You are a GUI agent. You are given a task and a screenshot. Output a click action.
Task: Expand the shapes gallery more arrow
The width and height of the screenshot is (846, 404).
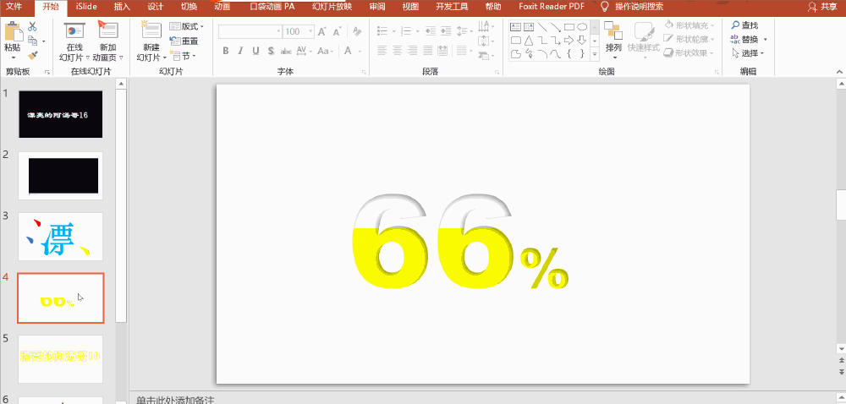pos(595,54)
